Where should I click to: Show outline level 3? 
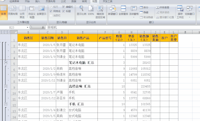pos(6,32)
